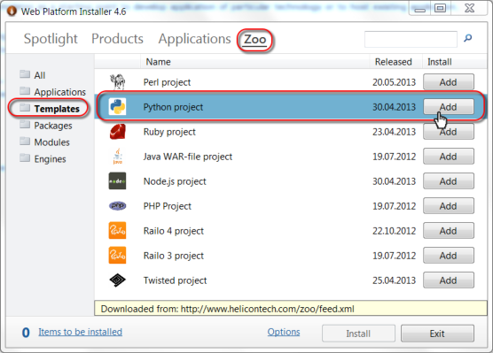This screenshot has width=493, height=353.
Task: Select the Perl project row name
Action: click(x=167, y=82)
